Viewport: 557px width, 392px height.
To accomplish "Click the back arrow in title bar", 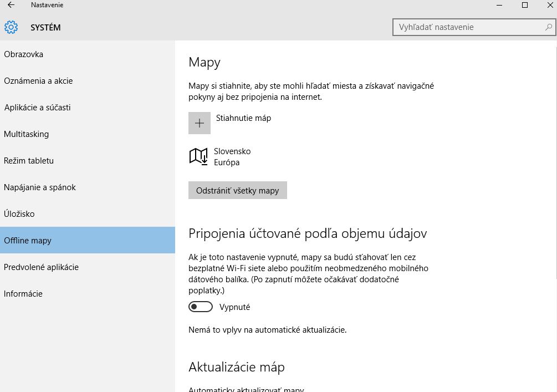I will [11, 5].
